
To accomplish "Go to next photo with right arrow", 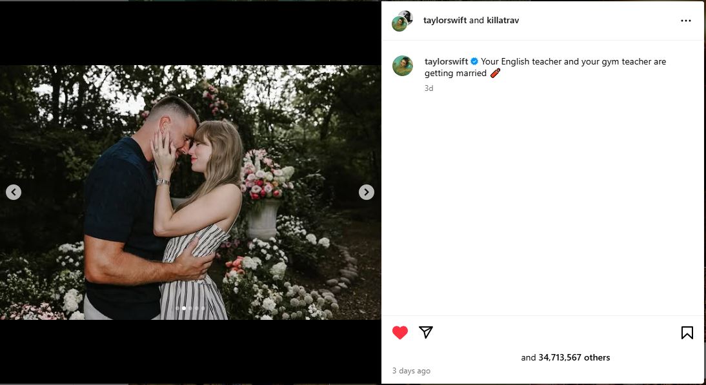I will pyautogui.click(x=366, y=192).
